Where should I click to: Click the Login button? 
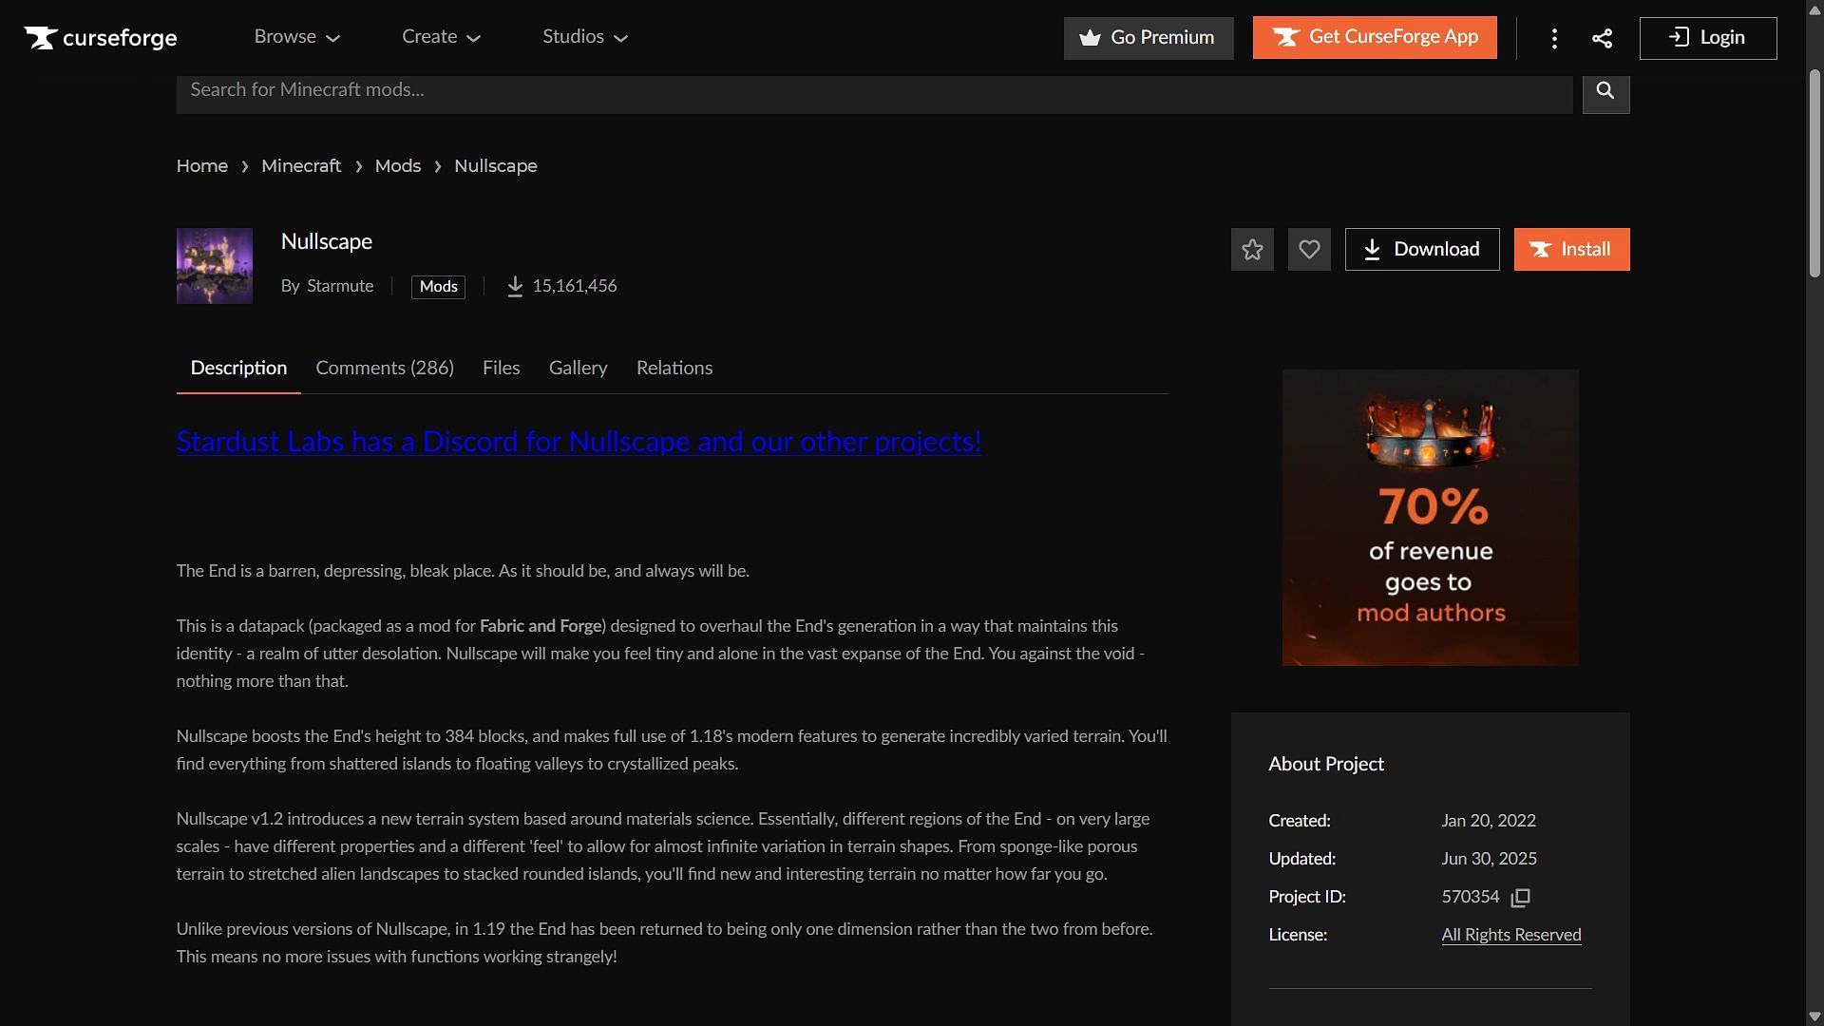[1707, 38]
